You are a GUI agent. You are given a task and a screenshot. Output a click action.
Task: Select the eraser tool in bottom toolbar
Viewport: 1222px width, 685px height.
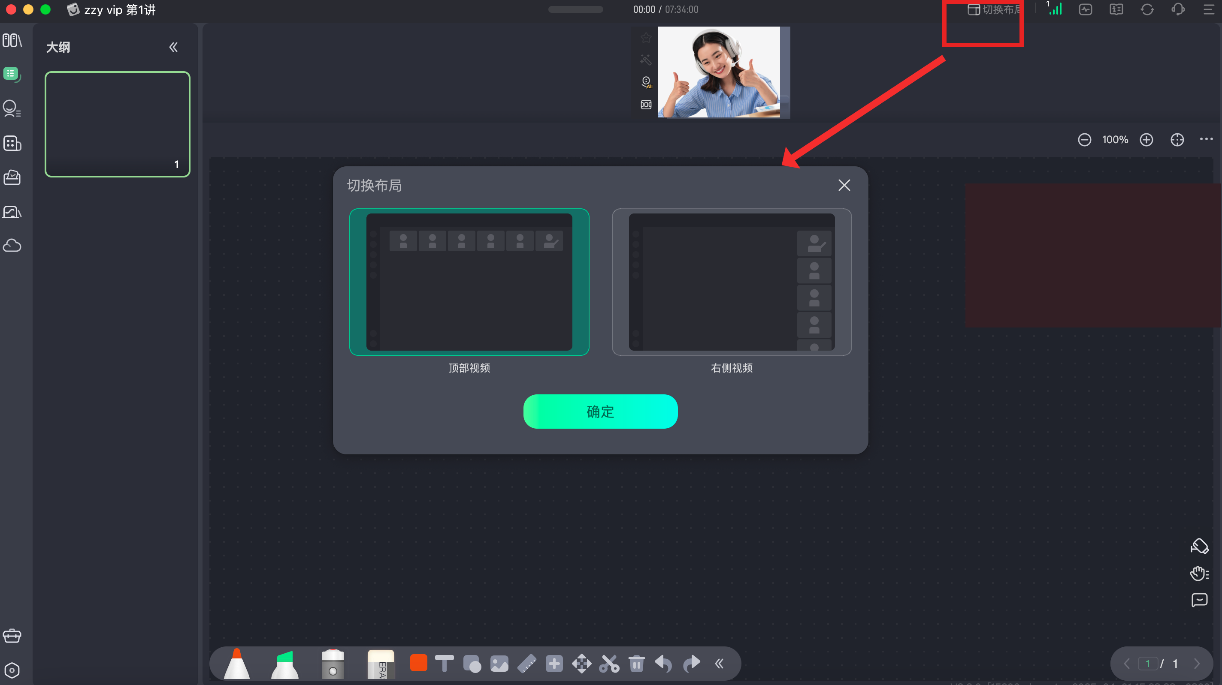click(381, 664)
